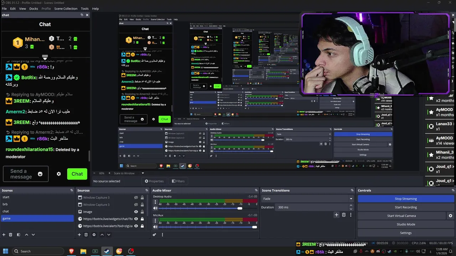The image size is (456, 256).
Task: Add a new scene with the plus icon
Action: tap(4, 235)
